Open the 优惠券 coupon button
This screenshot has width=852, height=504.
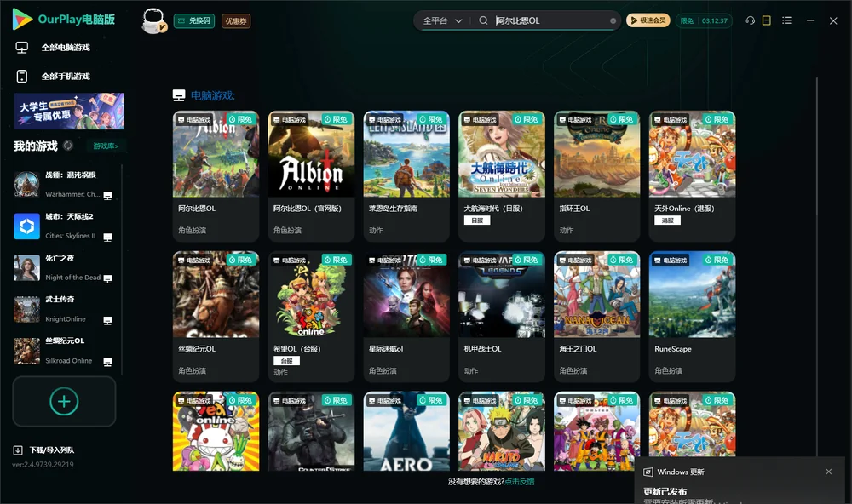[236, 21]
